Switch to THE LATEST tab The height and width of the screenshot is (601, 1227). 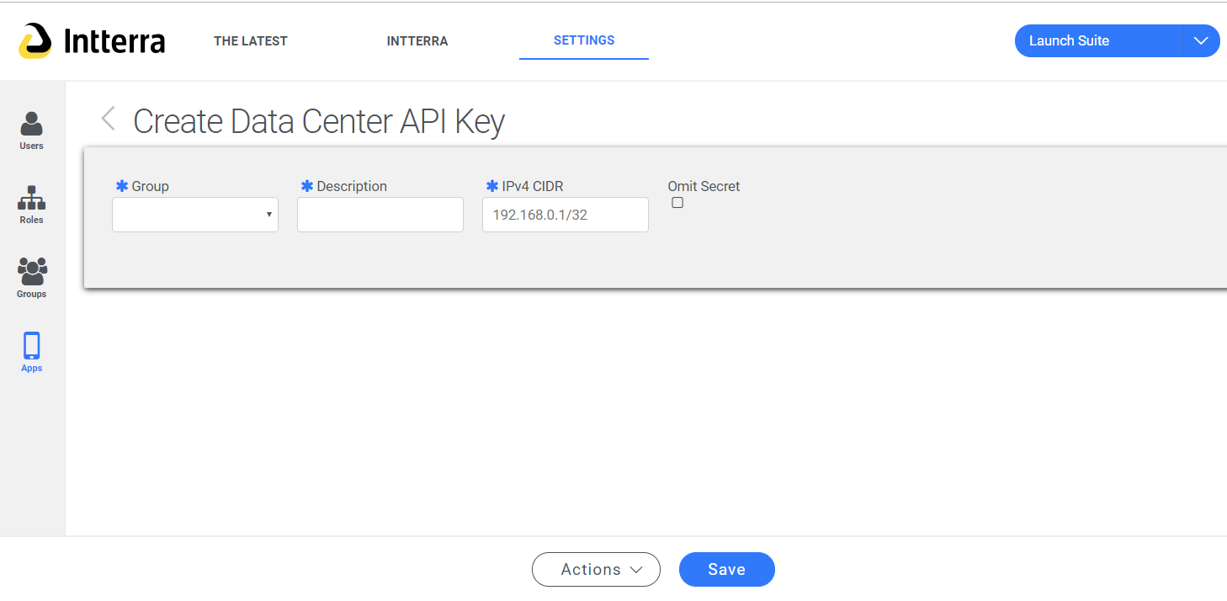tap(251, 40)
